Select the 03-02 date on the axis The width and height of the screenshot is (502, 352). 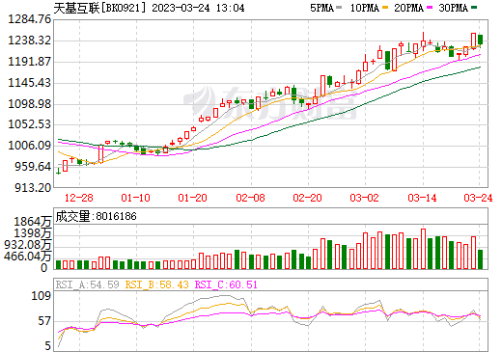[x=365, y=198]
